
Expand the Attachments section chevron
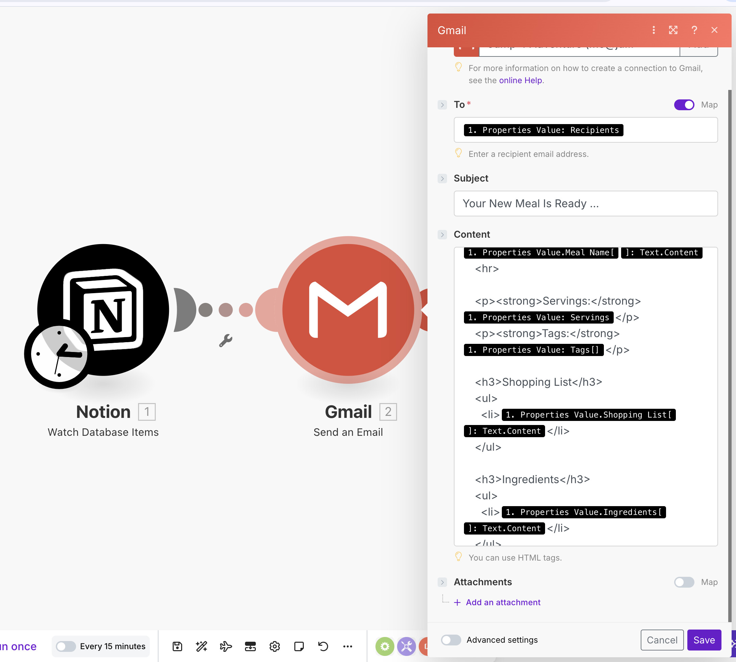pos(442,582)
